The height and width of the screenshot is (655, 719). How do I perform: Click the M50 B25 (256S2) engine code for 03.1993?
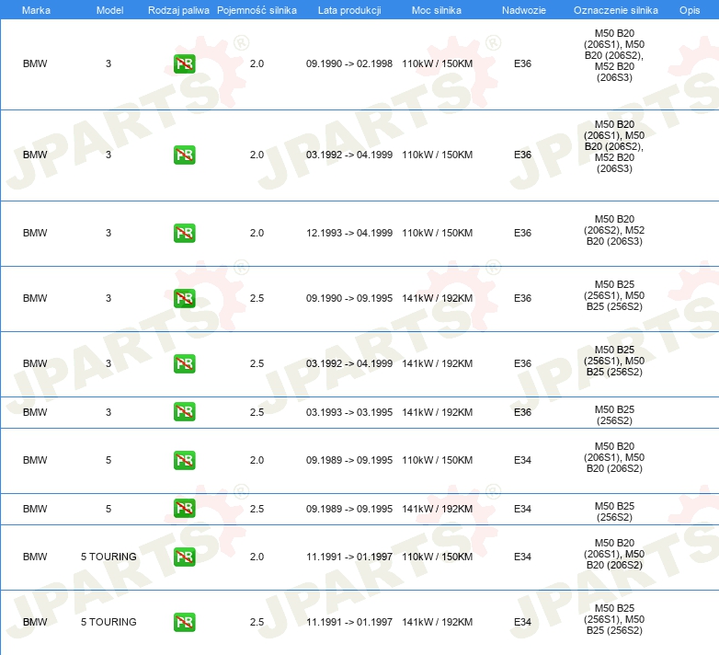[614, 415]
